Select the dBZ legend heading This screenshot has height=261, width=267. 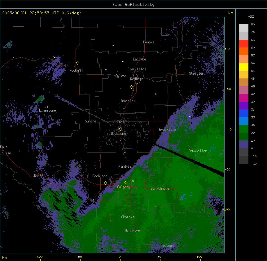click(251, 17)
